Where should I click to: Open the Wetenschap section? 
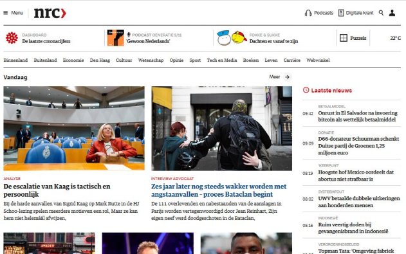(151, 60)
